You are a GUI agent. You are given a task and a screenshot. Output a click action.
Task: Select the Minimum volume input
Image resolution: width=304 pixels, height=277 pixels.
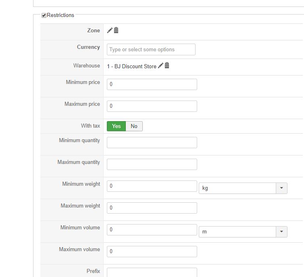pos(152,230)
